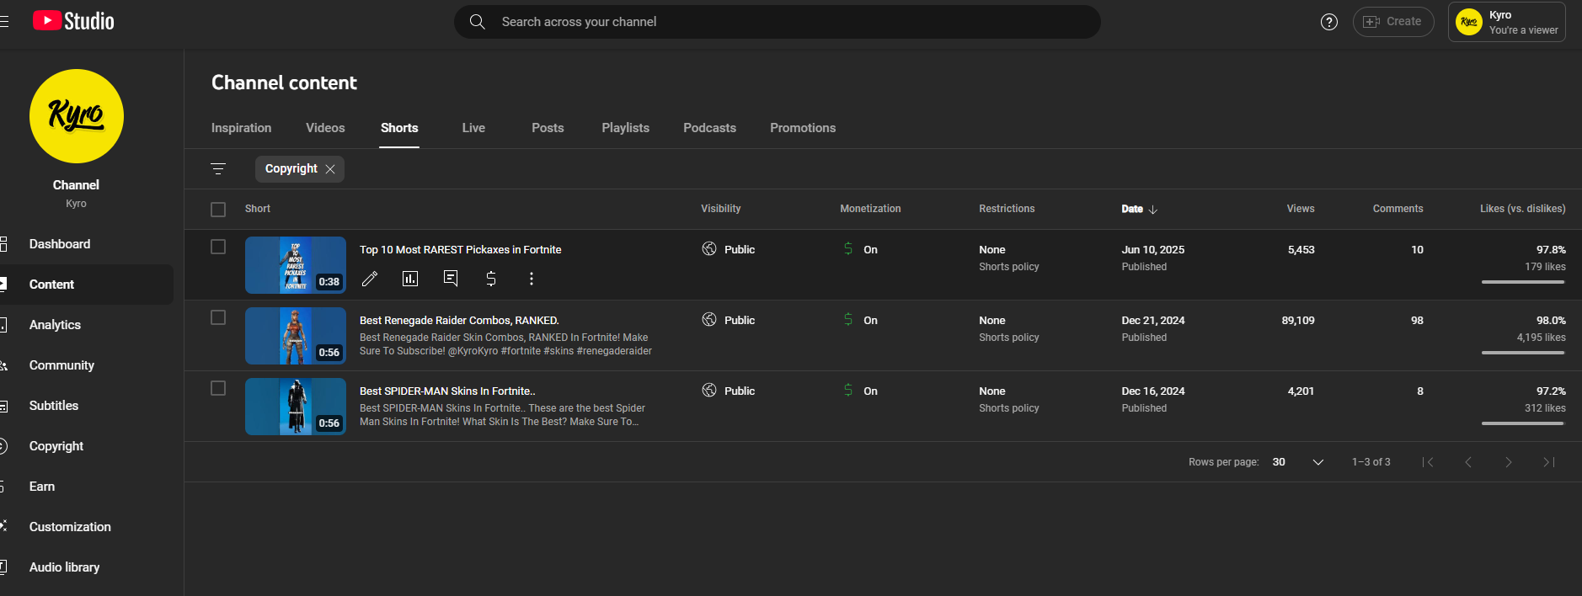Click monetization dollar icon for Renegade Raider short
1582x596 pixels.
(x=848, y=320)
